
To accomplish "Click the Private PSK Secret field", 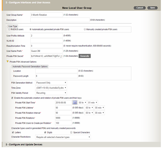I will point(46,56).
